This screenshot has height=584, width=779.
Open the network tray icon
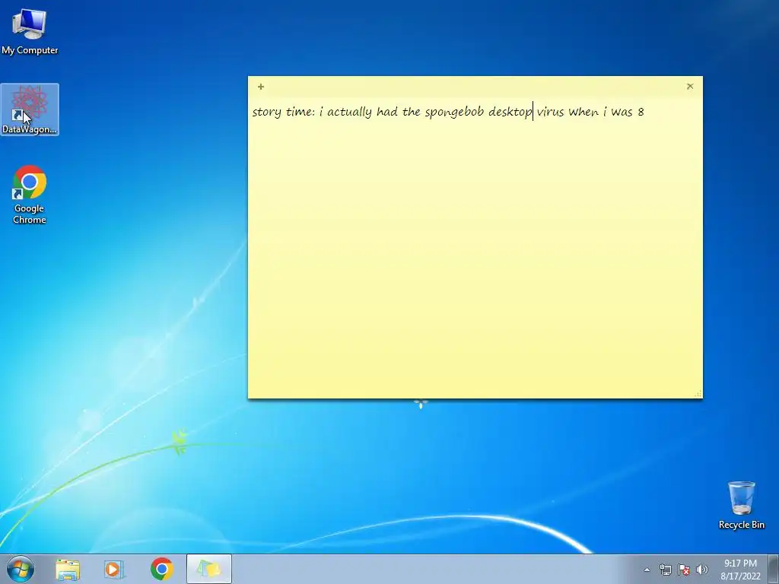pos(665,570)
